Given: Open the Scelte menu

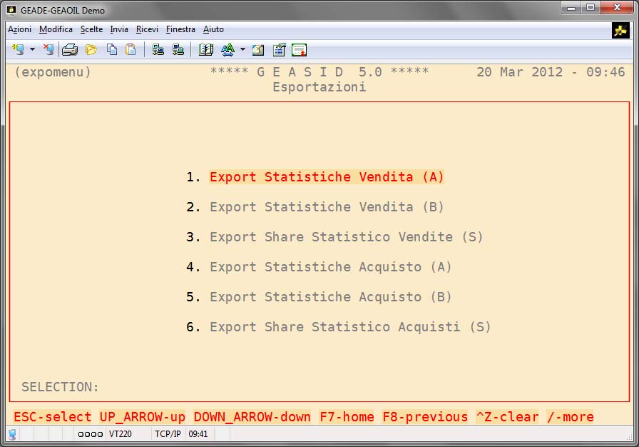Looking at the screenshot, I should pos(91,29).
